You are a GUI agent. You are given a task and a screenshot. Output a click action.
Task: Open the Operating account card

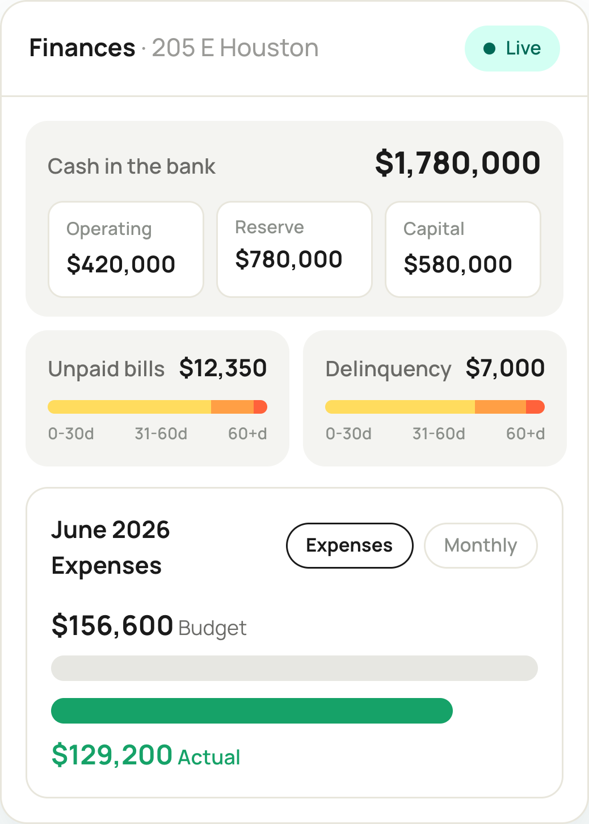[126, 249]
